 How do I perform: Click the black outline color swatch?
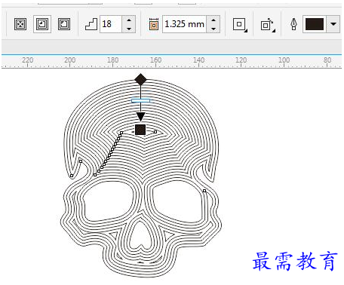(315, 24)
